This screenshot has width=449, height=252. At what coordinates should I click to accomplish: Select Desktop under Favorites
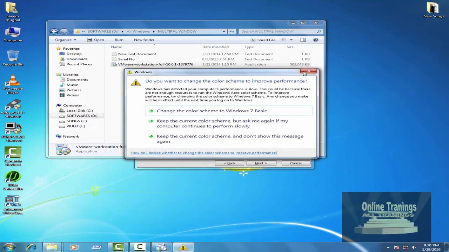point(74,54)
